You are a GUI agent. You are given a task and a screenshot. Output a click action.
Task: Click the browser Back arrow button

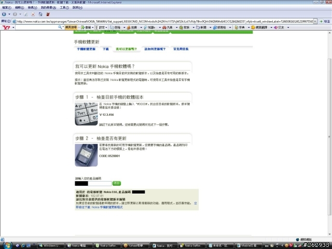click(4, 14)
